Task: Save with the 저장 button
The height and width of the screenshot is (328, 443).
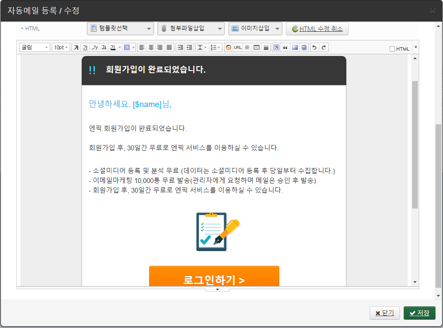Action: click(x=419, y=313)
